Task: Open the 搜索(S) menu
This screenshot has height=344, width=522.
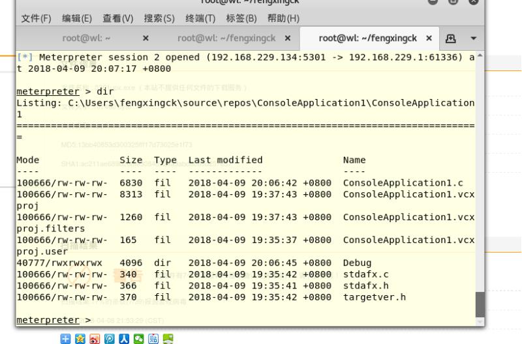Action: (159, 18)
